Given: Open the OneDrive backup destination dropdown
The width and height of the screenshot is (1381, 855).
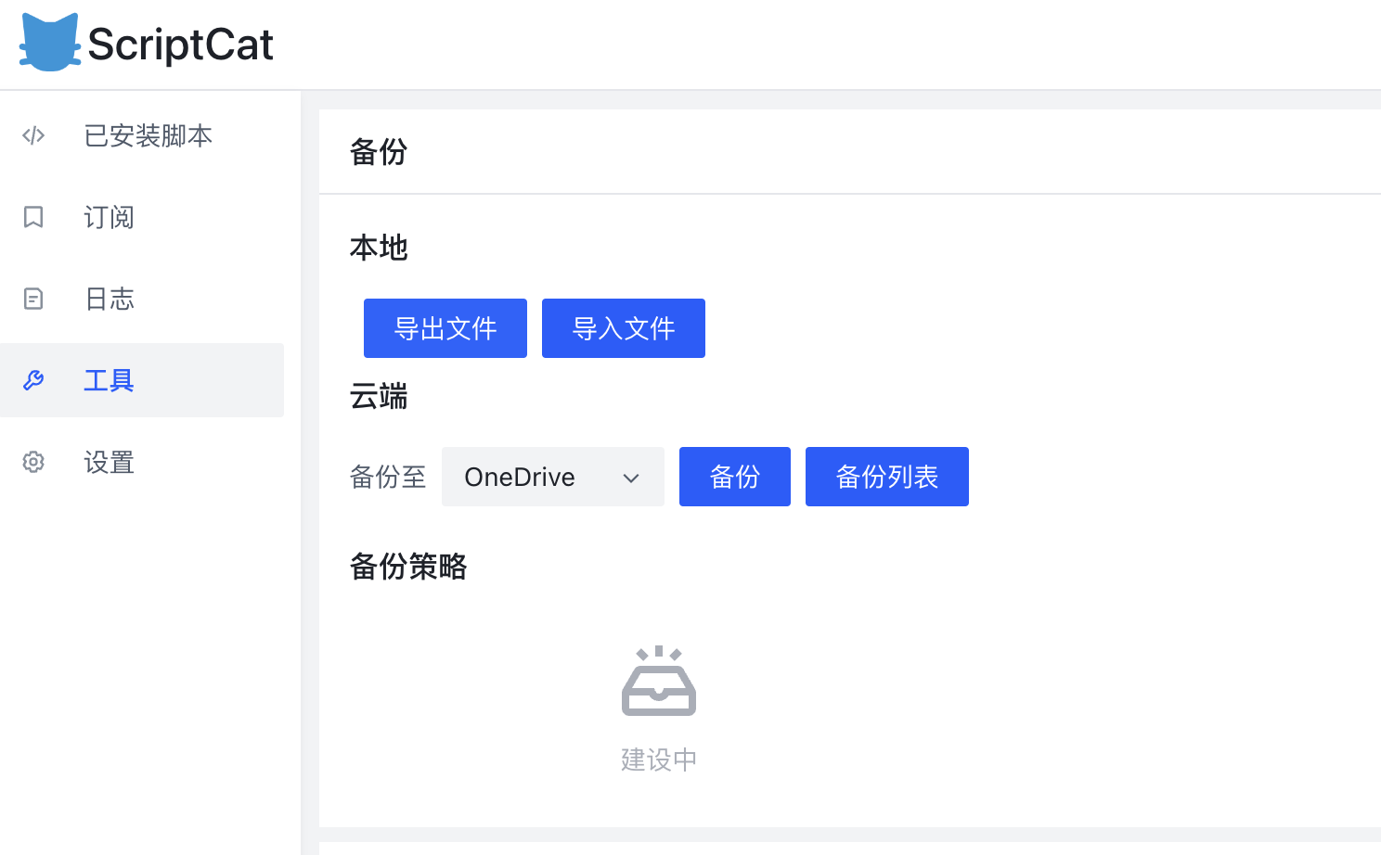Looking at the screenshot, I should 552,477.
